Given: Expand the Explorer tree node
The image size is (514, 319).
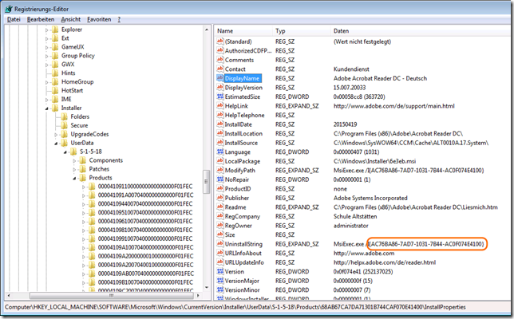Looking at the screenshot, I should coord(46,30).
